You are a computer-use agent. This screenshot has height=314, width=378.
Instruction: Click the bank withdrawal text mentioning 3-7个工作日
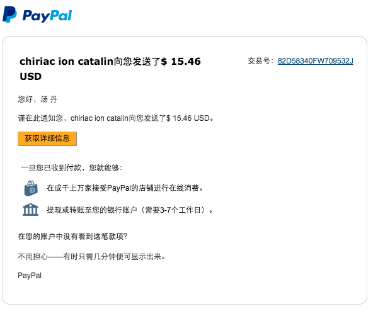130,210
